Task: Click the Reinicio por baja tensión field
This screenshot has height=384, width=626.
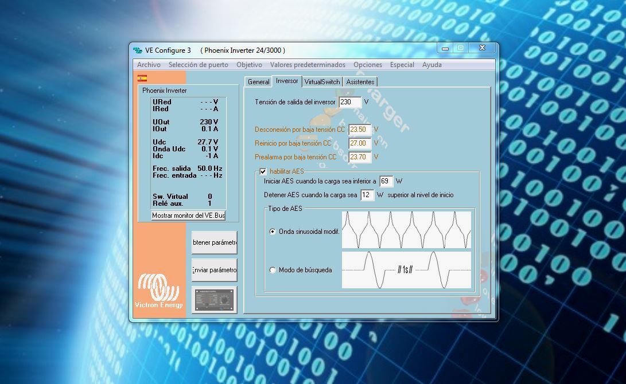Action: point(360,143)
